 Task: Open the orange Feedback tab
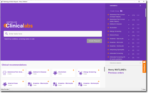tap(144, 67)
